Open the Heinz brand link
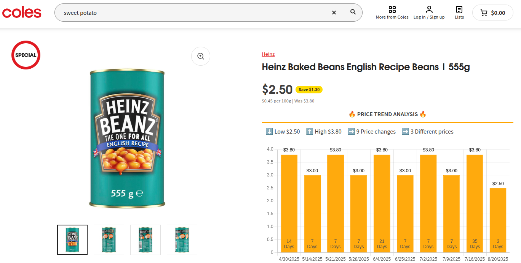The height and width of the screenshot is (263, 521). (268, 54)
